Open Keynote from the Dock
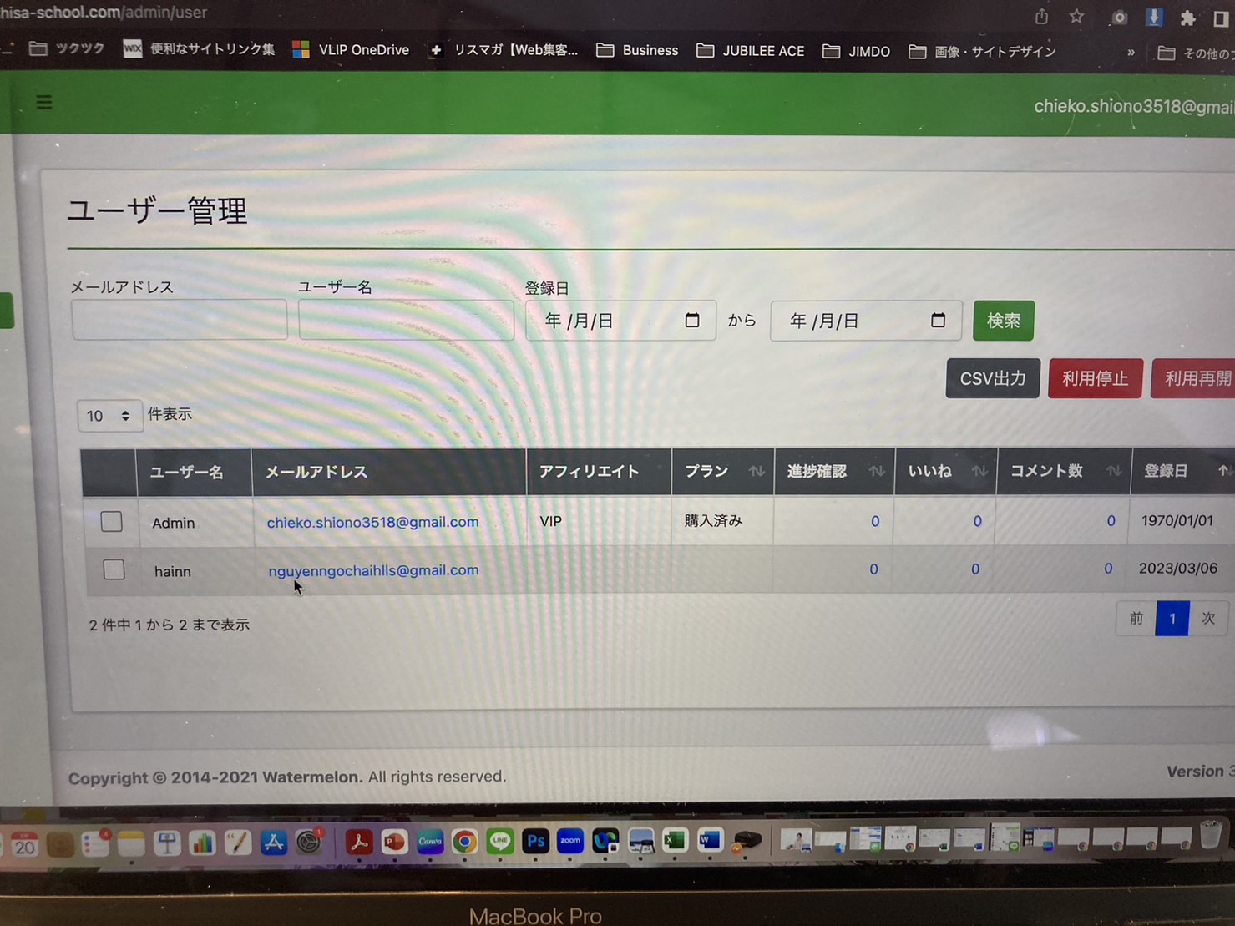The image size is (1235, 926). tap(167, 843)
